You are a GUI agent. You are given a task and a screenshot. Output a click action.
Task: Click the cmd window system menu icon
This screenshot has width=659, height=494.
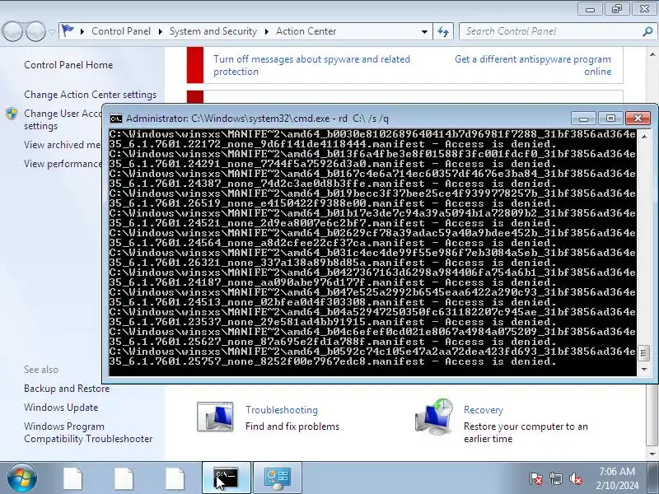(x=116, y=119)
